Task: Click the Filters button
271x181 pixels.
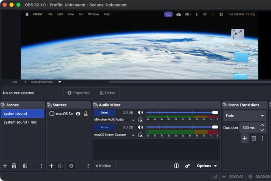Action: coord(108,93)
